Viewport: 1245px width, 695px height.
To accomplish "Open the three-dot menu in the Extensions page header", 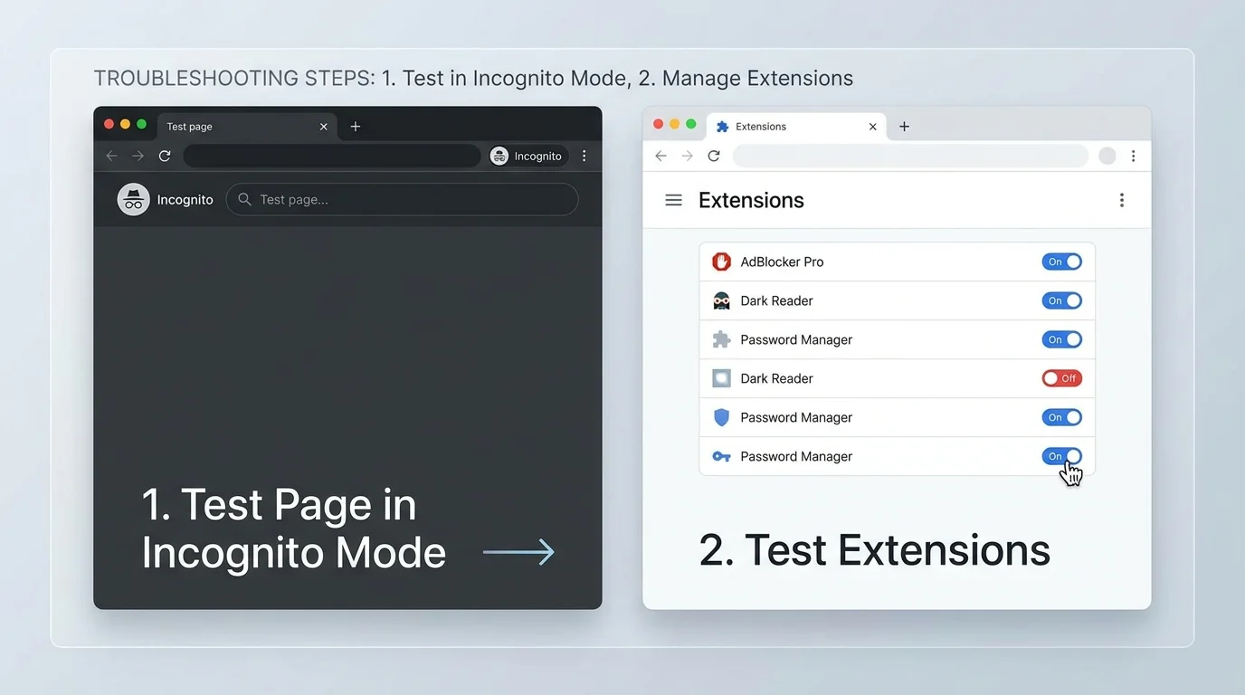I will click(x=1122, y=200).
